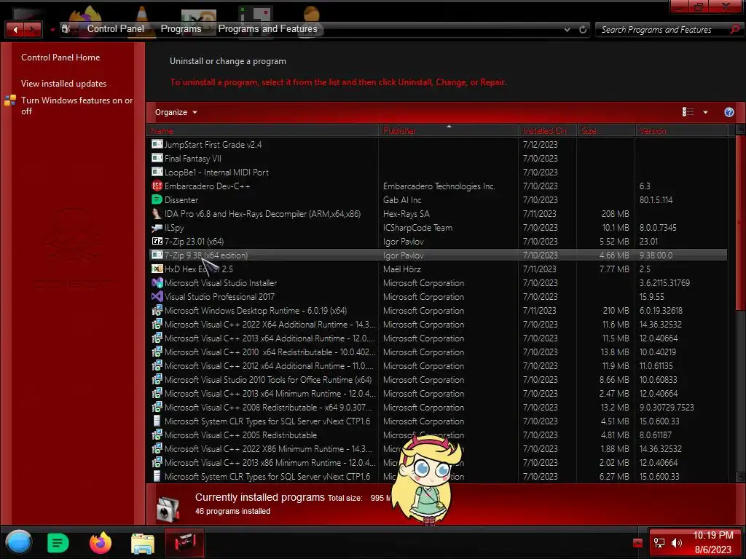The height and width of the screenshot is (559, 746).
Task: Select JumpStart First Grade v2.4 entry
Action: point(437,145)
